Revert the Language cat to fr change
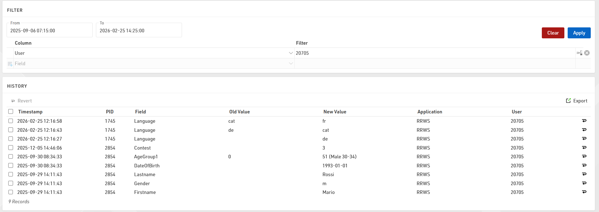Image resolution: width=599 pixels, height=212 pixels. pyautogui.click(x=584, y=121)
